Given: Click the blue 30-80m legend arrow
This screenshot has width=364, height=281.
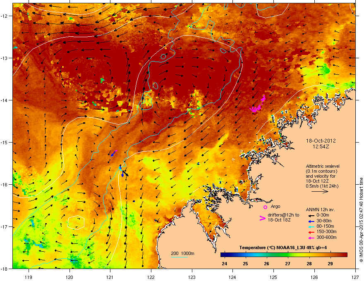Looking at the screenshot, I should click(x=311, y=221).
